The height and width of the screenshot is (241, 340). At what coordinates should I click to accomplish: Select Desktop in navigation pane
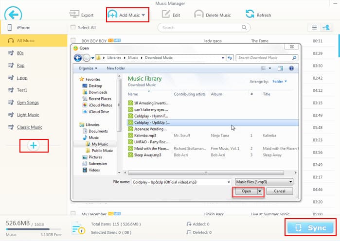point(95,86)
